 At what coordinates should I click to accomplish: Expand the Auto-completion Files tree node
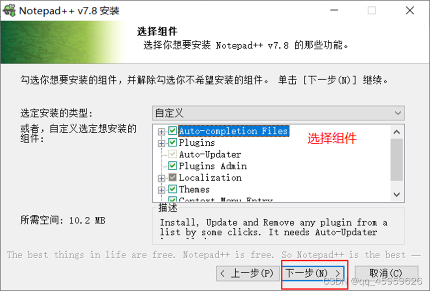[161, 132]
